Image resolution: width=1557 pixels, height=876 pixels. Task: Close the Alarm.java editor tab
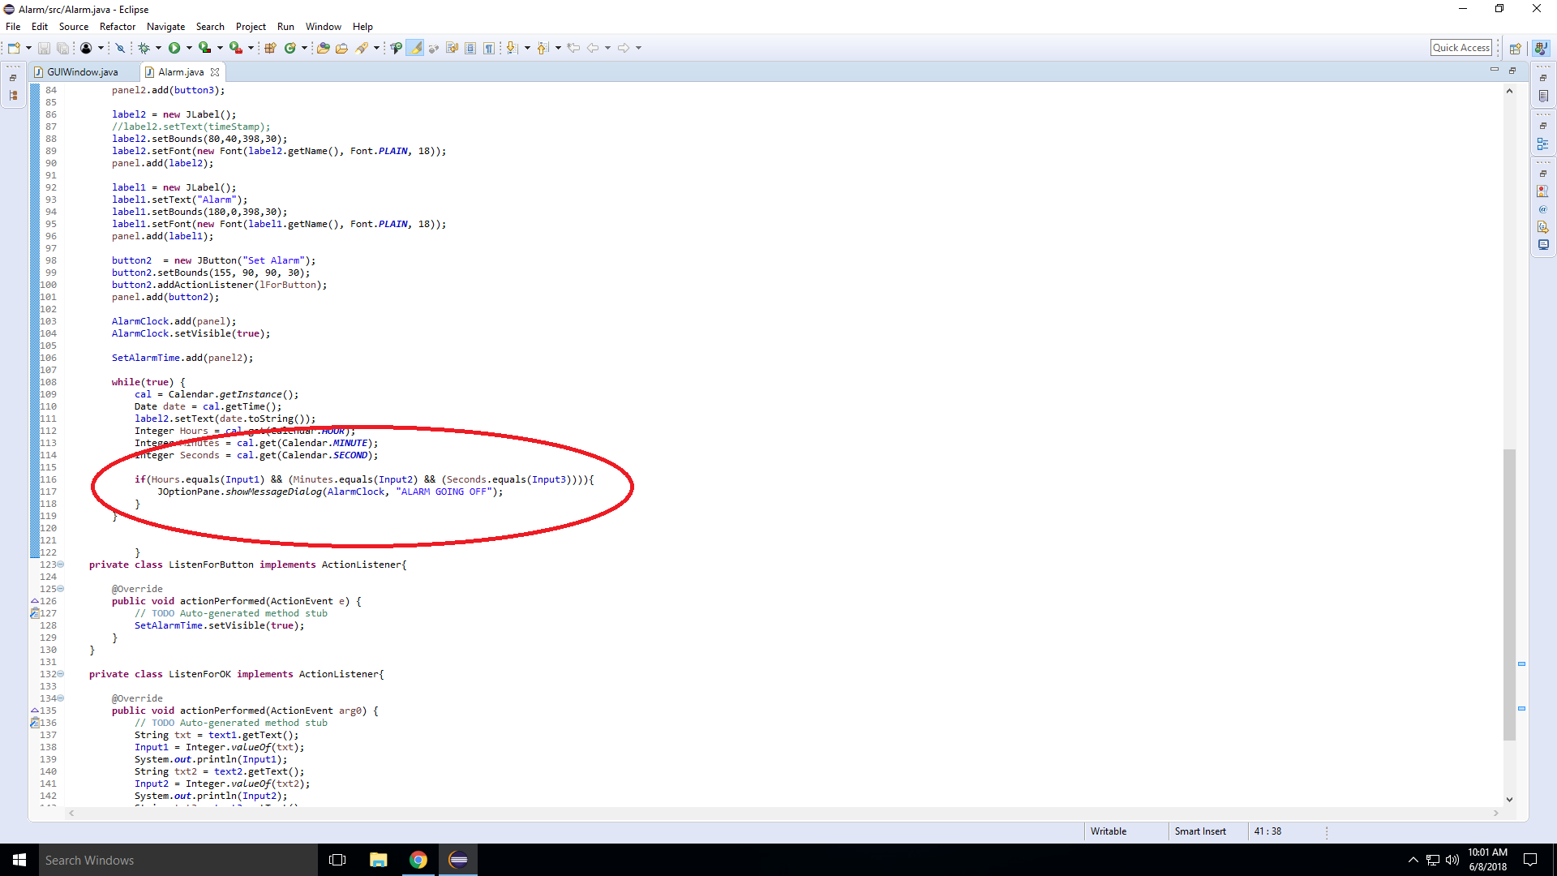point(215,72)
